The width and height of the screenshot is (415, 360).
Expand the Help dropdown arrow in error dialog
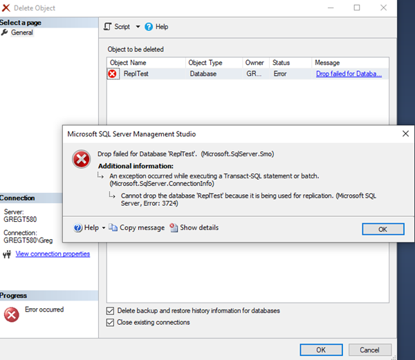tap(104, 227)
